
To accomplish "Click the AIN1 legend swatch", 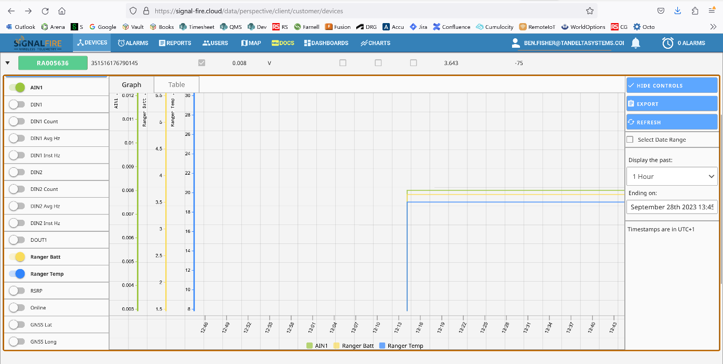I will click(310, 346).
